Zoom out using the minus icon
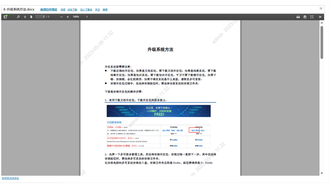This screenshot has height=185, width=330. [61, 17]
